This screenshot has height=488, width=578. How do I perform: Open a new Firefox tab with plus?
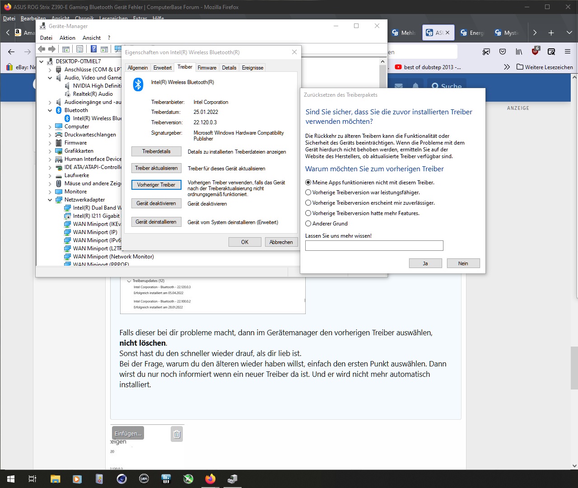(x=551, y=33)
